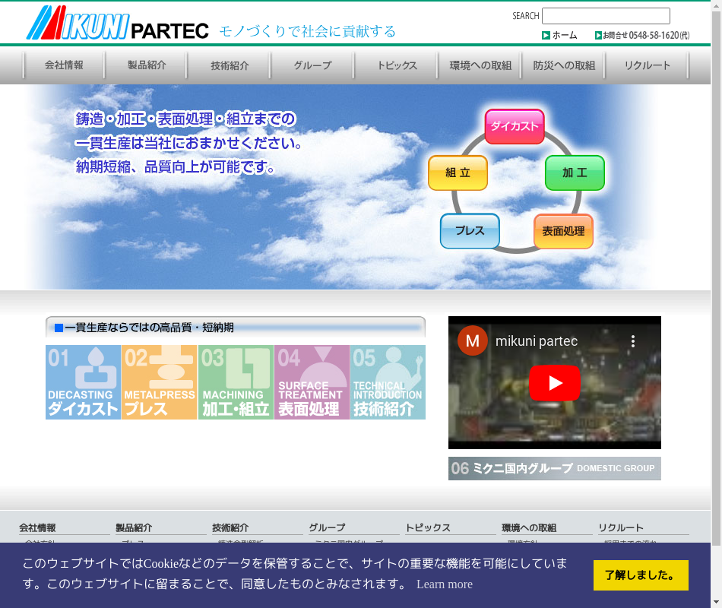Open 環境への取組 in the top navigation
Viewport: 722px width, 608px height.
(480, 65)
